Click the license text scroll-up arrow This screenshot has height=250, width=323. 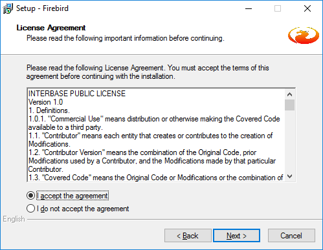(290, 94)
